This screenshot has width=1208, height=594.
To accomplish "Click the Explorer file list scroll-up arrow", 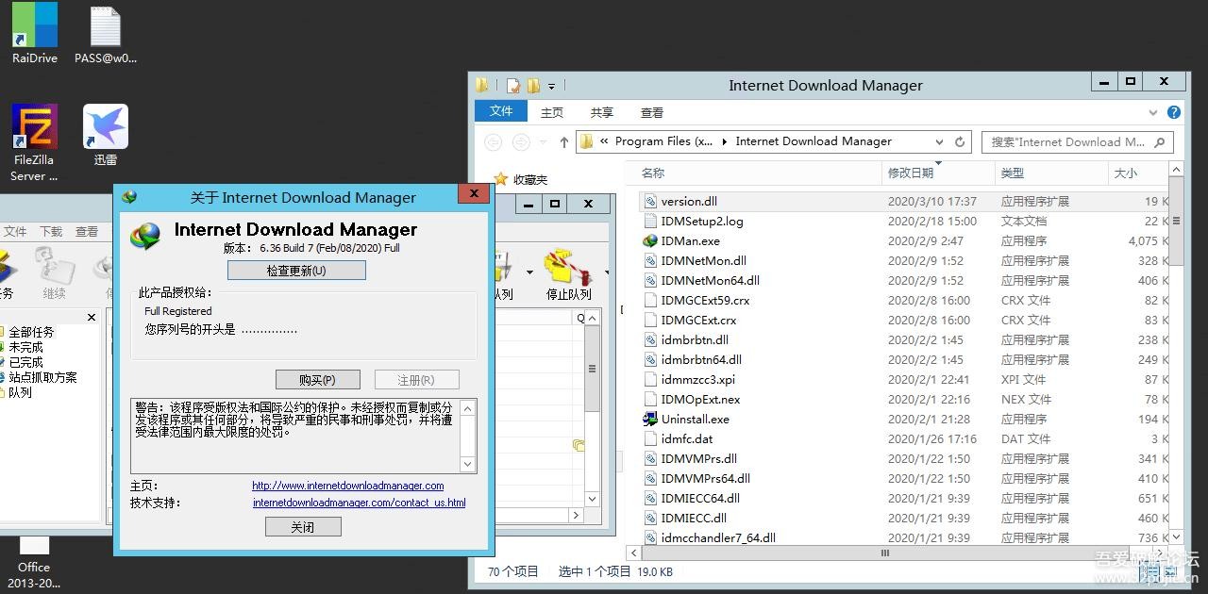I will (1175, 170).
